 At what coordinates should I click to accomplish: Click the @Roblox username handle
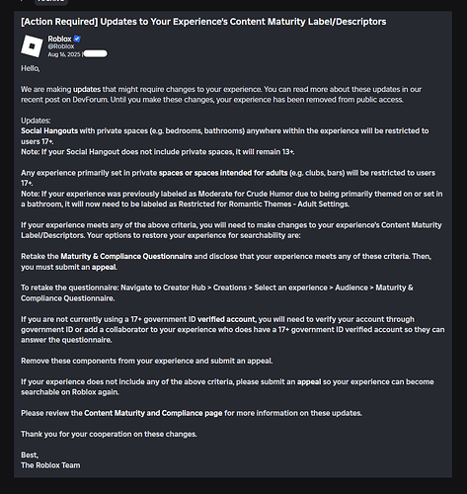pyautogui.click(x=61, y=46)
